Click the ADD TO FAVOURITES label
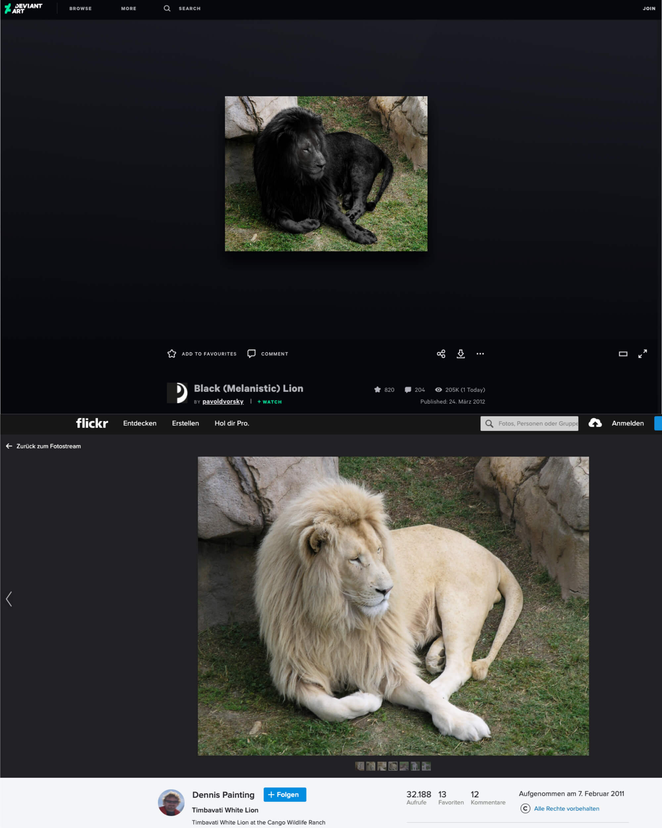662x828 pixels. 209,354
